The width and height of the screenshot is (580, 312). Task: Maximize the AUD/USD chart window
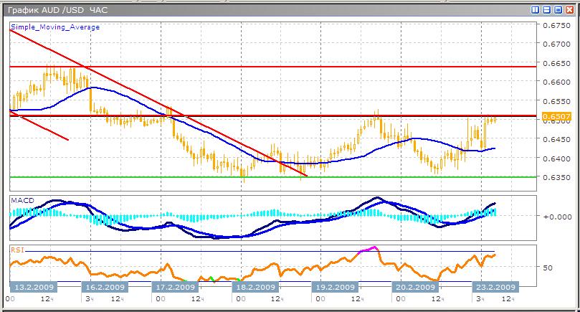point(557,10)
